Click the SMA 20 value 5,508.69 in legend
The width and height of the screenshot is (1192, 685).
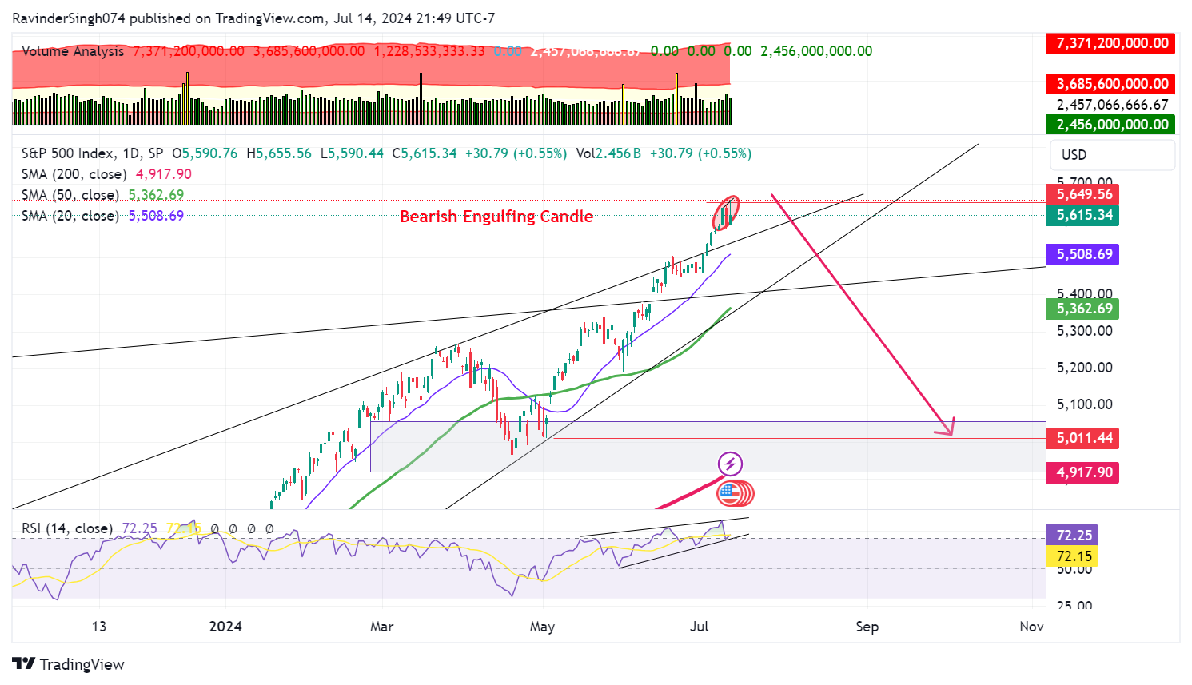tap(156, 216)
